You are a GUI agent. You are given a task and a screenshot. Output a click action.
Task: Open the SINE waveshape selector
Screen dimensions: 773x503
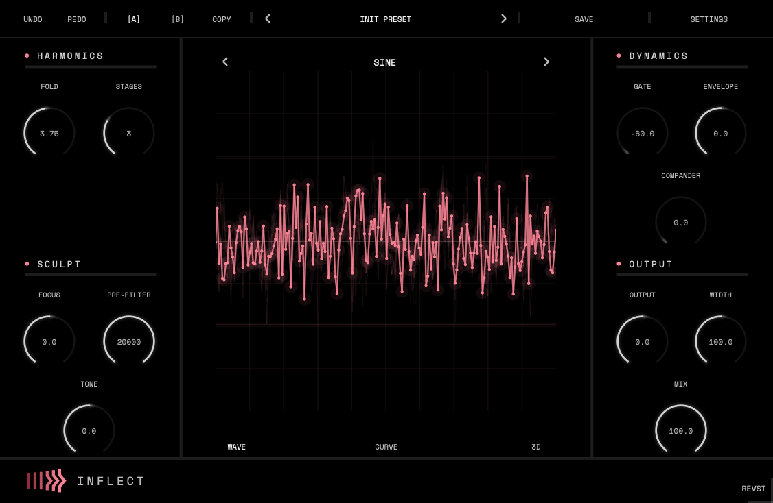(384, 62)
